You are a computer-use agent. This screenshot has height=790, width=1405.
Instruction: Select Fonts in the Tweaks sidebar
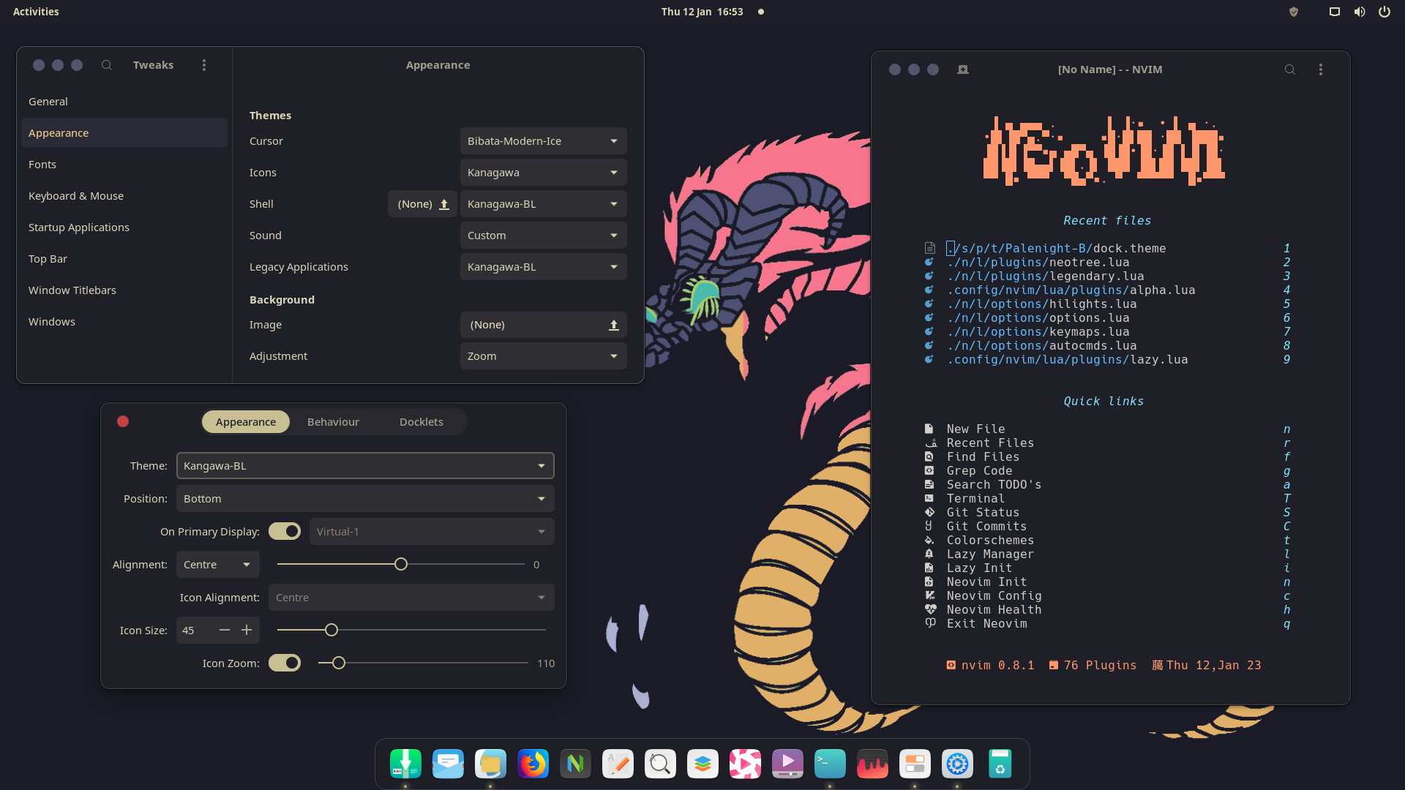124,165
